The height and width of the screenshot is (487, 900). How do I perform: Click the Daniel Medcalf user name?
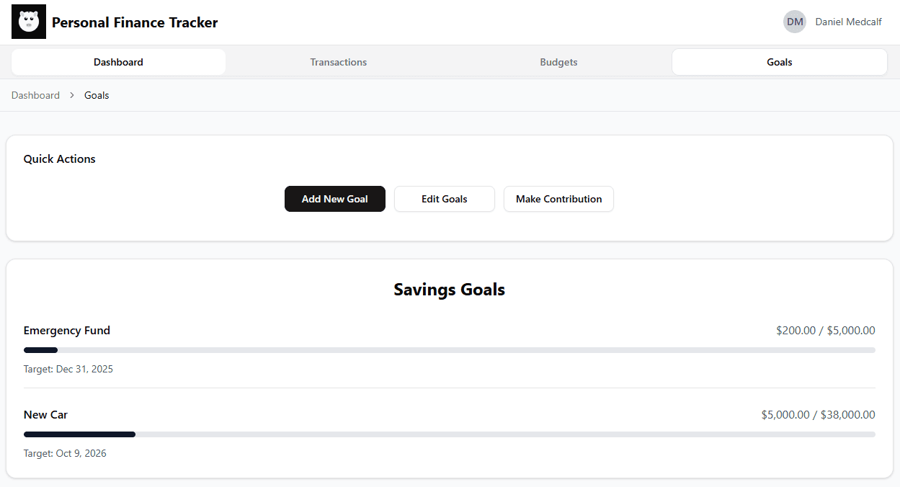848,22
